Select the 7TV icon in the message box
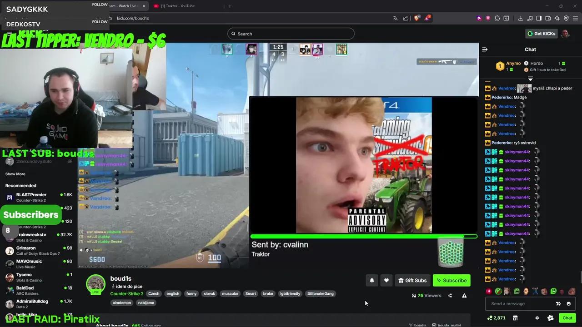Image resolution: width=582 pixels, height=327 pixels. point(558,304)
